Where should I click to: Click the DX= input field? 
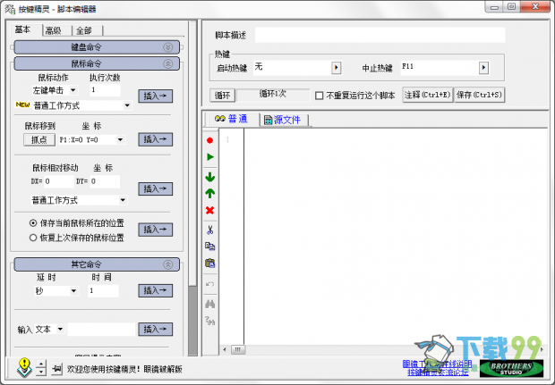[59, 181]
